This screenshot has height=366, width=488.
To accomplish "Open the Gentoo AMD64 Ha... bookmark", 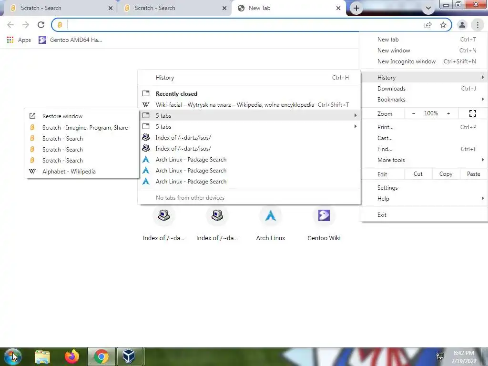I will coord(71,40).
